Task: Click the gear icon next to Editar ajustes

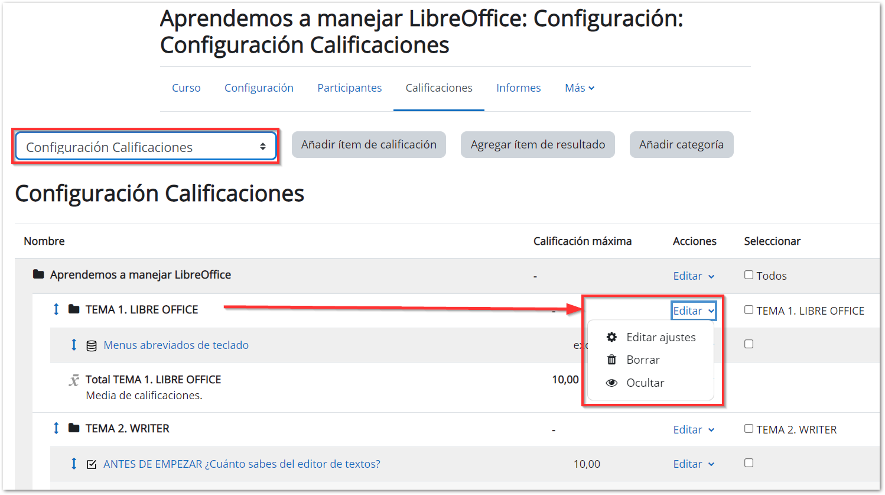Action: [x=611, y=337]
